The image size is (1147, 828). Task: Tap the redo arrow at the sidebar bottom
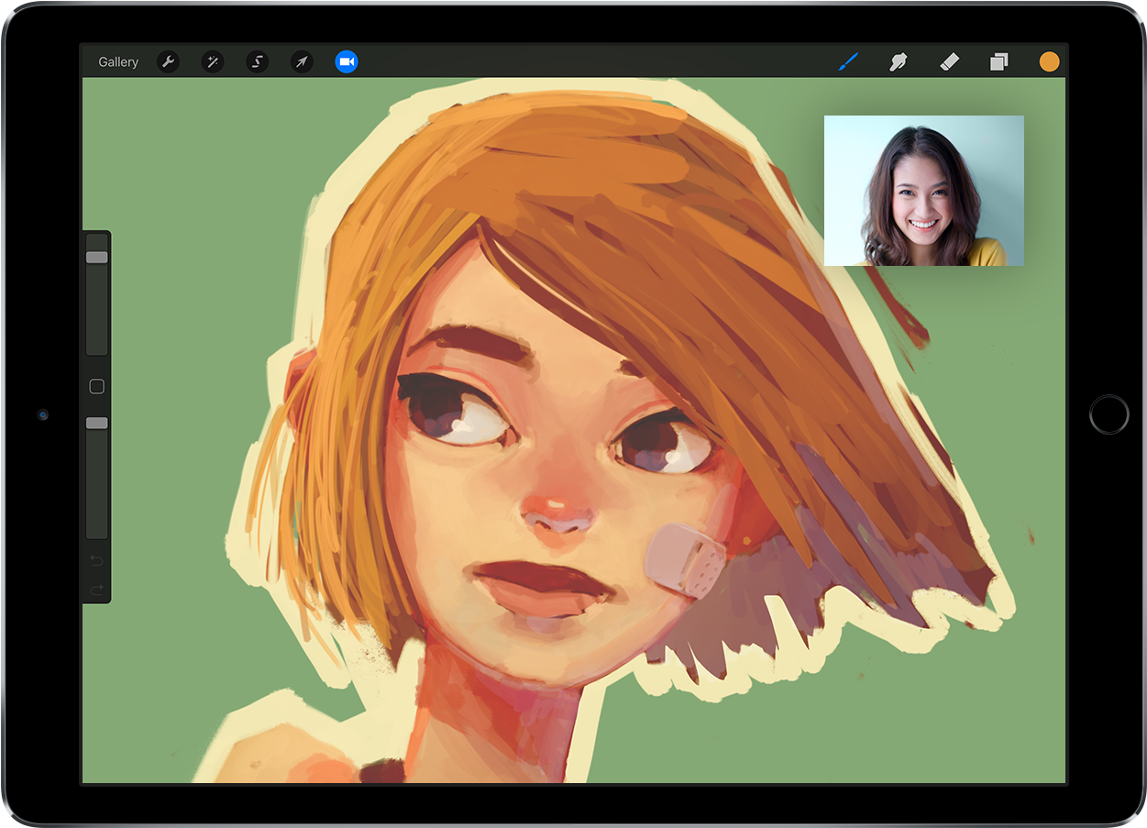(96, 588)
